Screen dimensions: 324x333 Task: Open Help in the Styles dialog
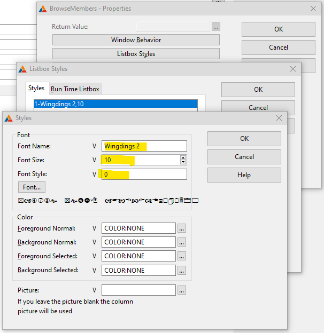(x=244, y=175)
